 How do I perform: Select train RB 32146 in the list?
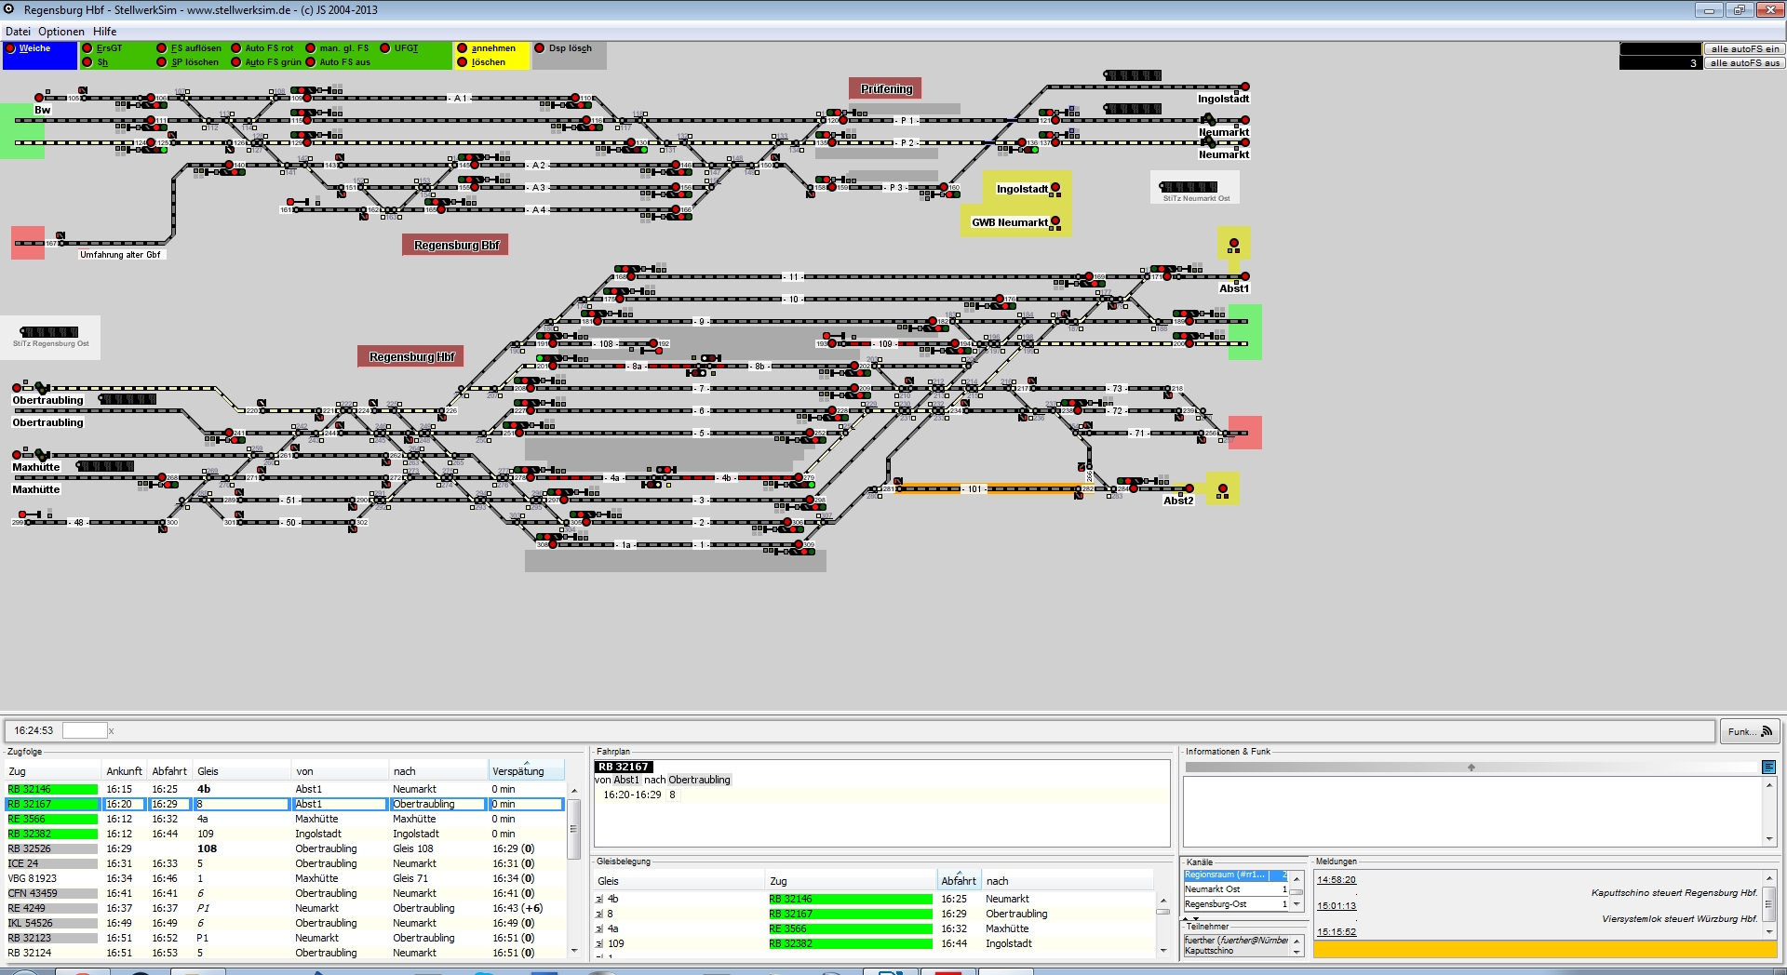point(285,790)
